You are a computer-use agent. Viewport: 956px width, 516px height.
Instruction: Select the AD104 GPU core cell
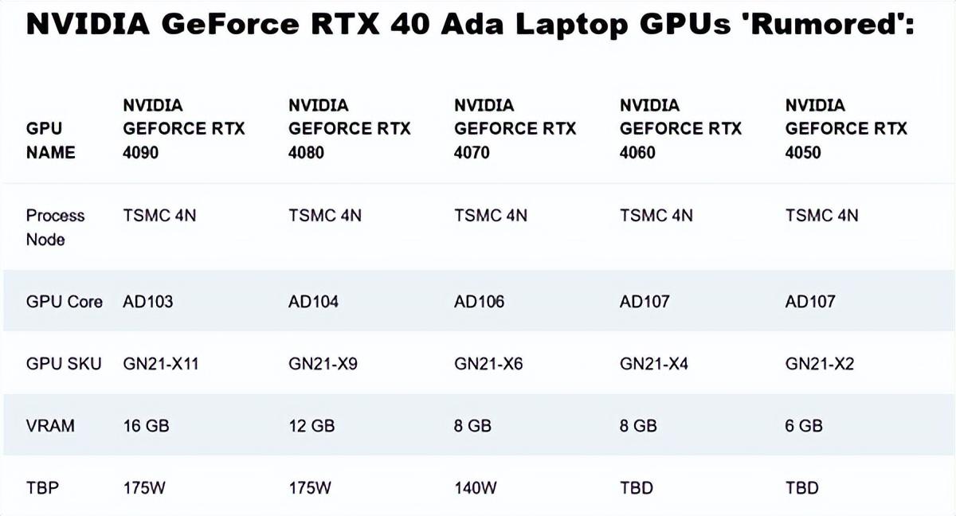pos(313,302)
